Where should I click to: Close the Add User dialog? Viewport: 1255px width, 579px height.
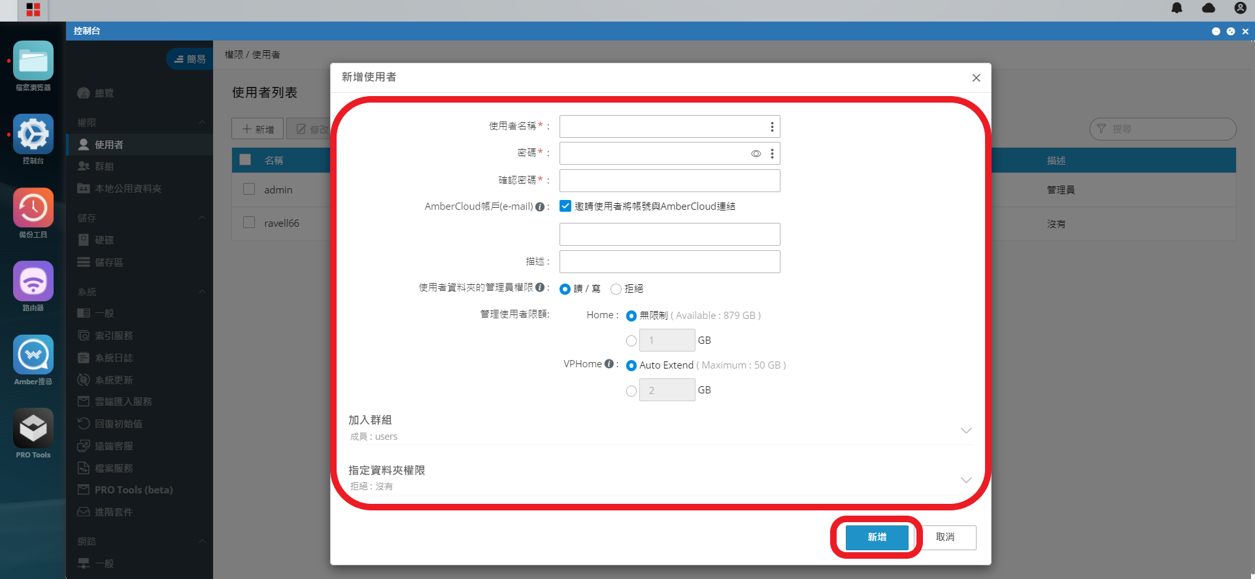[x=976, y=78]
